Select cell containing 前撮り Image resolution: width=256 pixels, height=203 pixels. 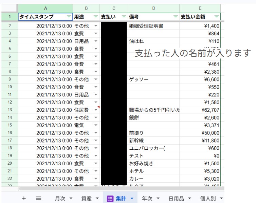click(153, 133)
